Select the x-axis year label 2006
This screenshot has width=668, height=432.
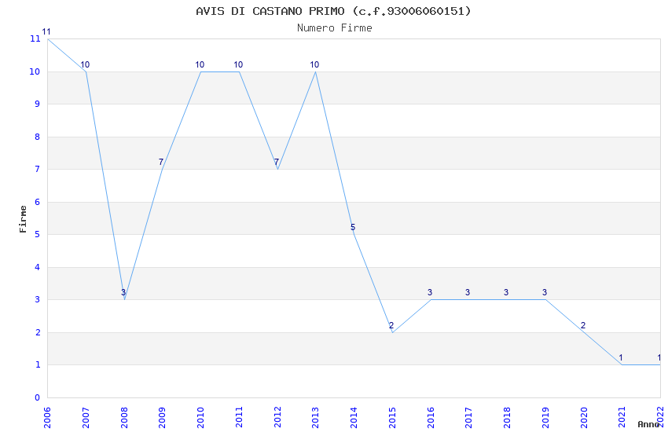[x=47, y=417]
